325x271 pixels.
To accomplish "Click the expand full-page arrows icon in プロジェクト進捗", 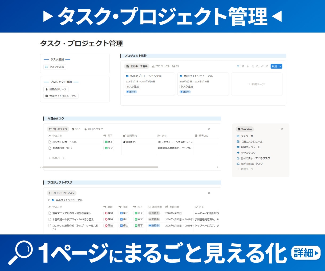I will point(262,66).
